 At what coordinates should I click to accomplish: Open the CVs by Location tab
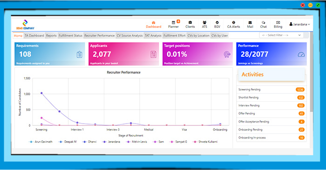[198, 35]
